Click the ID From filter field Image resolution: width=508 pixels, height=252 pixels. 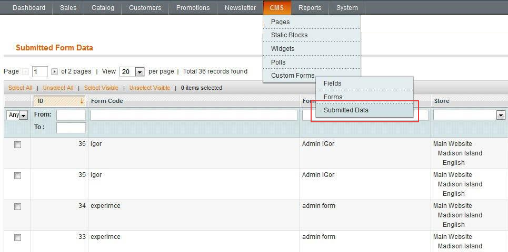pyautogui.click(x=71, y=115)
